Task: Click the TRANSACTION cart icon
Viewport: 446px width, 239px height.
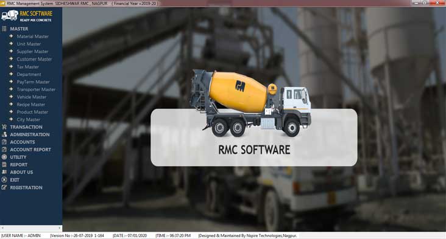Action: (4, 127)
